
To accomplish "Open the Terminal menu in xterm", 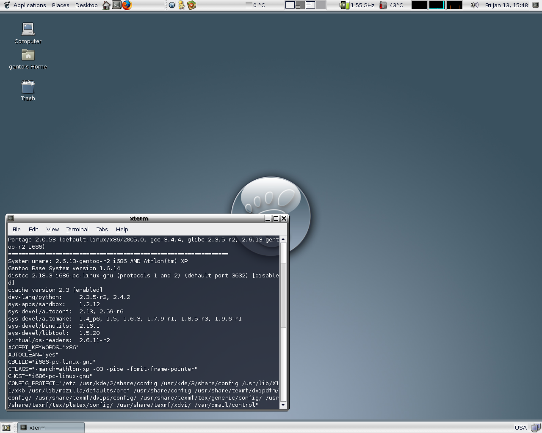I will coord(77,229).
